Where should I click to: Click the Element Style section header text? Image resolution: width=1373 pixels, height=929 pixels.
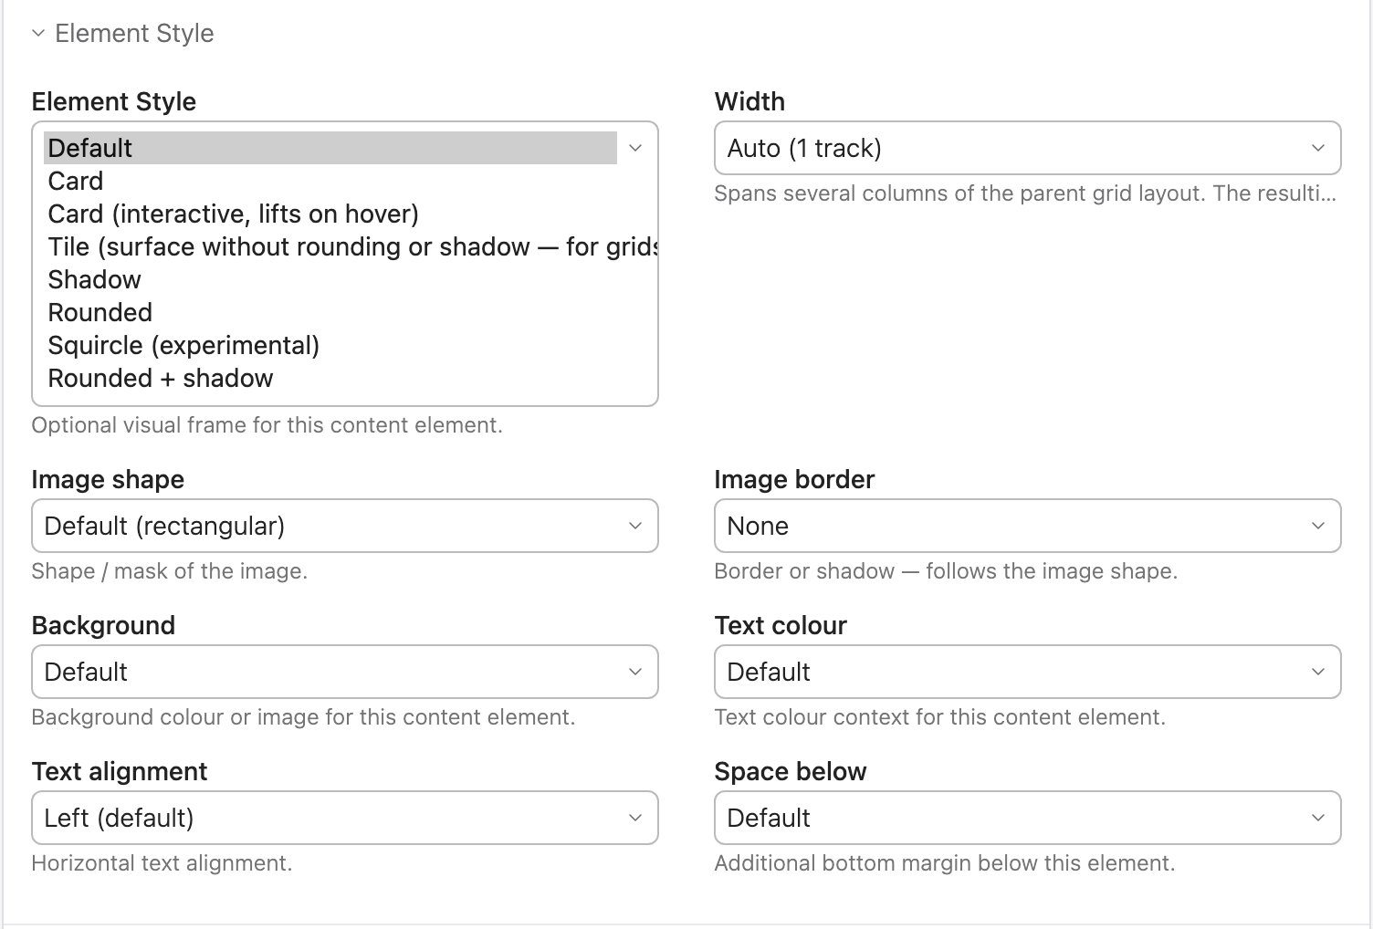pos(134,34)
